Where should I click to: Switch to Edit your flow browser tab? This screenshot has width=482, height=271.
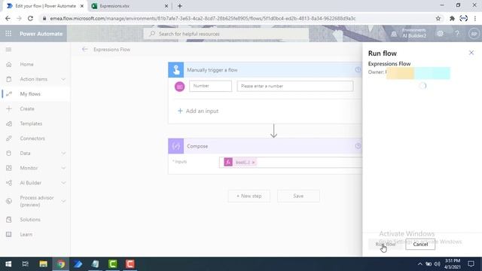pos(45,6)
